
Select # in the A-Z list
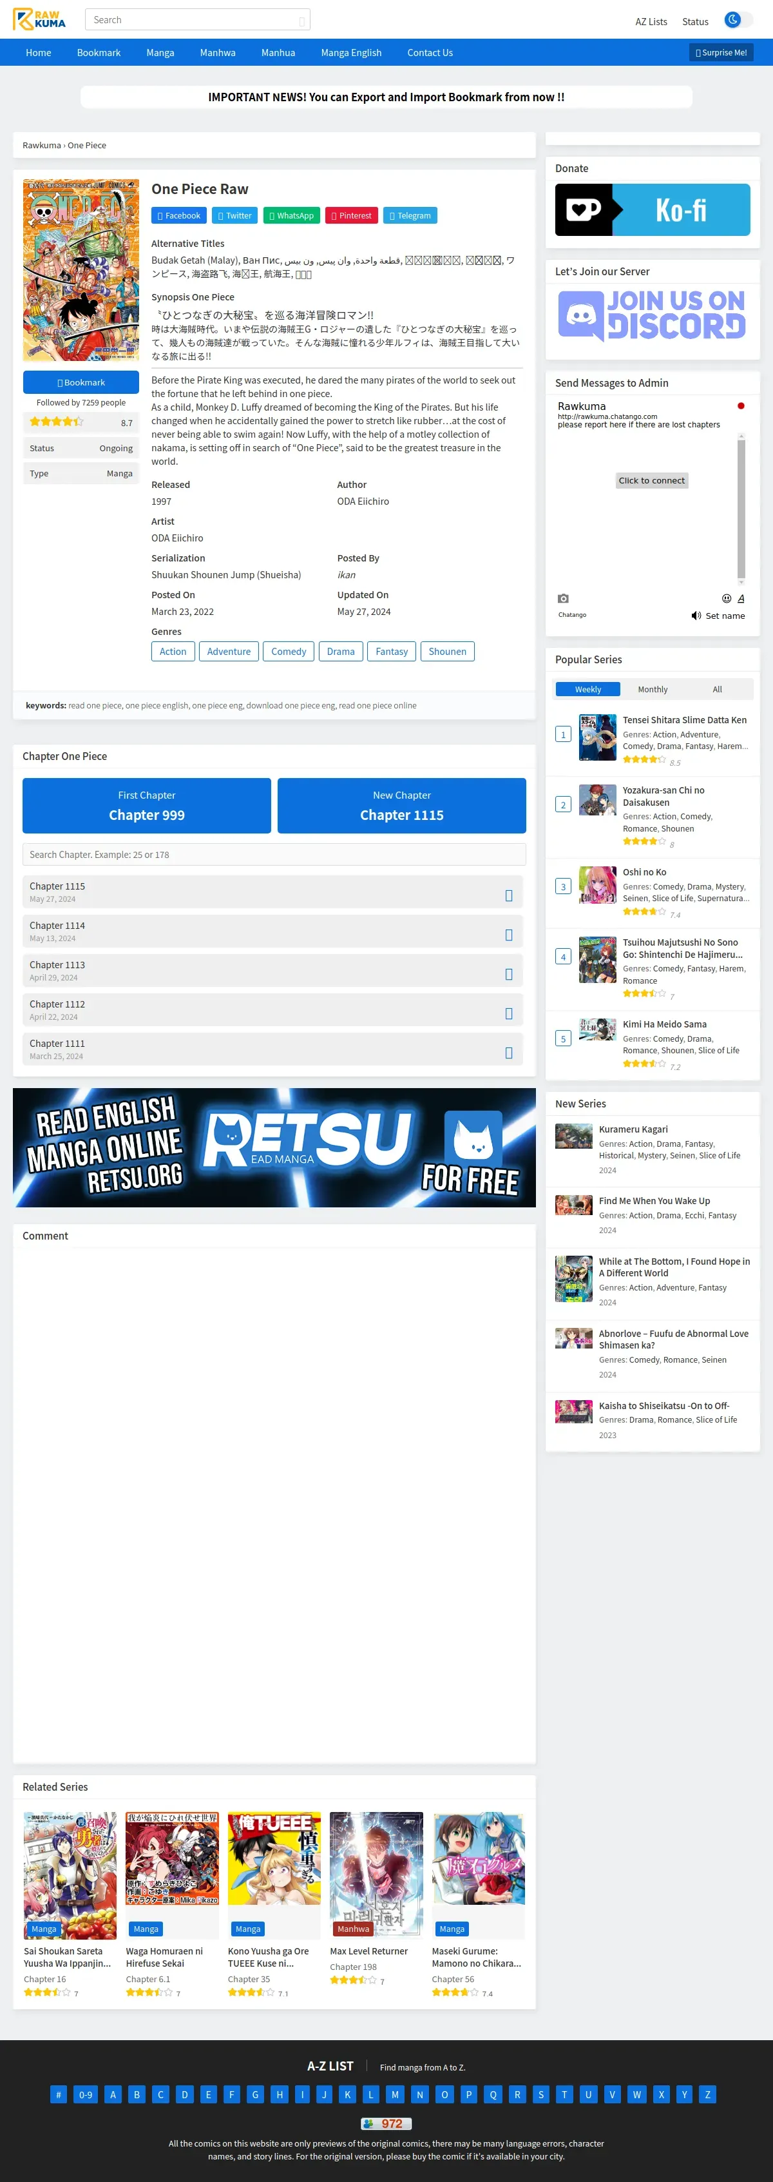[59, 2095]
